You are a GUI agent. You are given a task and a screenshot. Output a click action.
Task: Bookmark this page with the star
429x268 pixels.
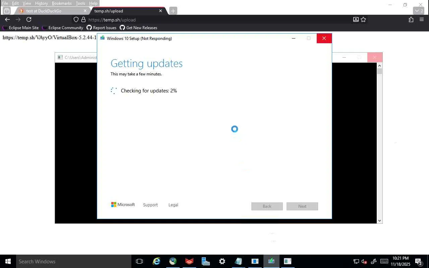pos(363,20)
